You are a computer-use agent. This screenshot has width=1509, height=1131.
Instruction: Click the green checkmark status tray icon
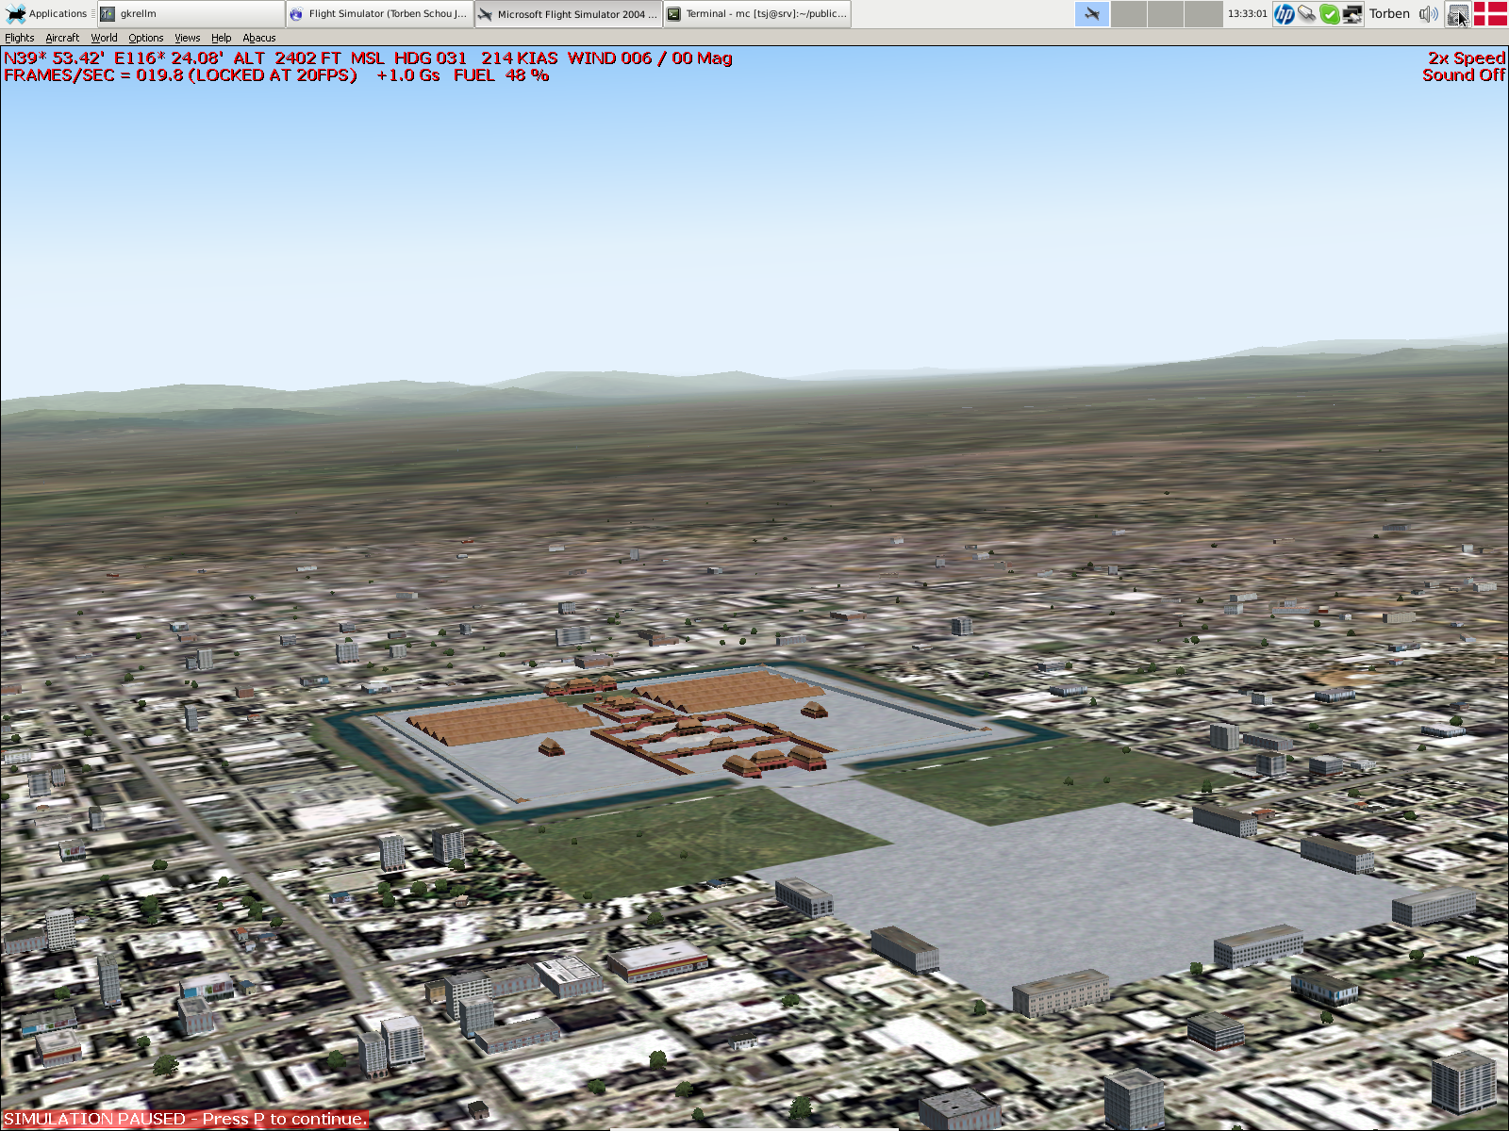click(1329, 13)
